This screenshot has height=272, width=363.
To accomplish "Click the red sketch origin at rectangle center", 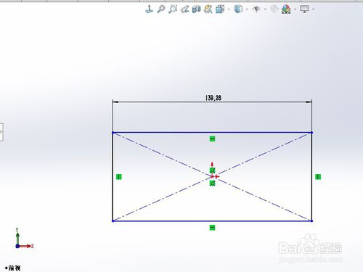I will [213, 177].
